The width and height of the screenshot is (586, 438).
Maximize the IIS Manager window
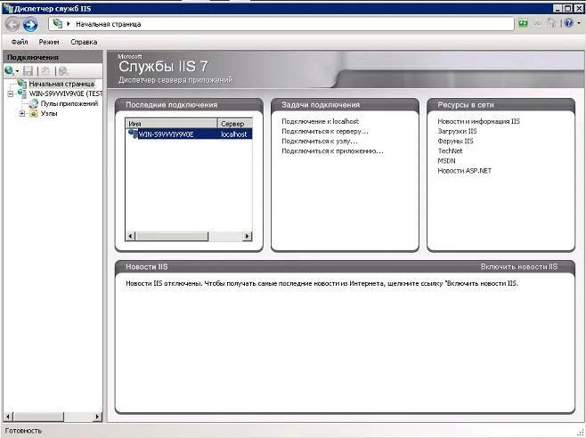[x=567, y=8]
